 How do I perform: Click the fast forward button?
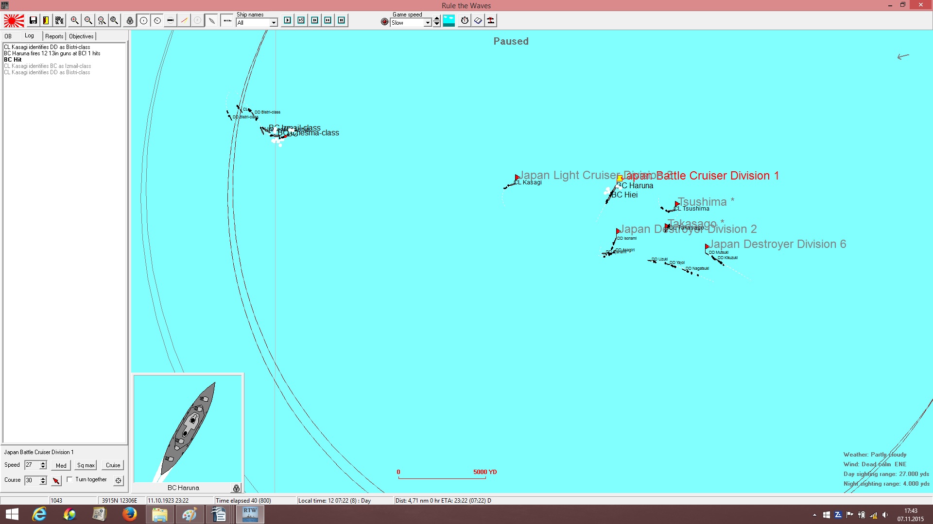[x=328, y=20]
